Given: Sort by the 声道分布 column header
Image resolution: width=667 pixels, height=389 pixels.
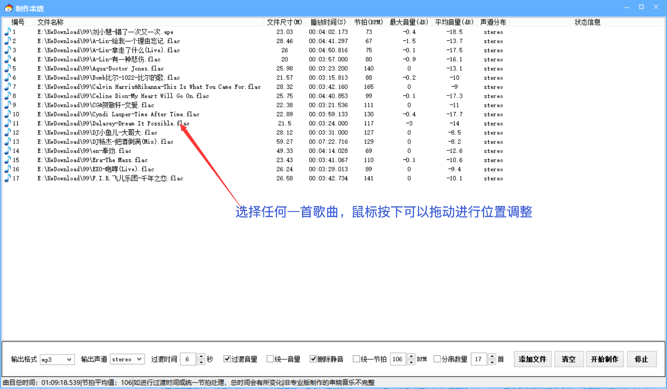Looking at the screenshot, I should pyautogui.click(x=493, y=22).
